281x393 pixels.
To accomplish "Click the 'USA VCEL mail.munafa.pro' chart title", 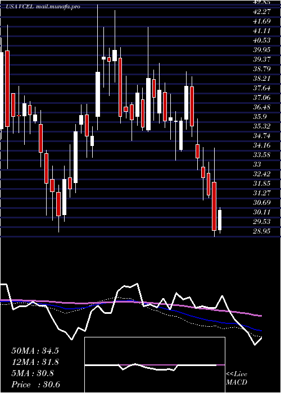I will pyautogui.click(x=43, y=7).
